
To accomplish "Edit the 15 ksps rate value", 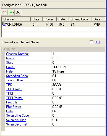I will click(78, 71).
